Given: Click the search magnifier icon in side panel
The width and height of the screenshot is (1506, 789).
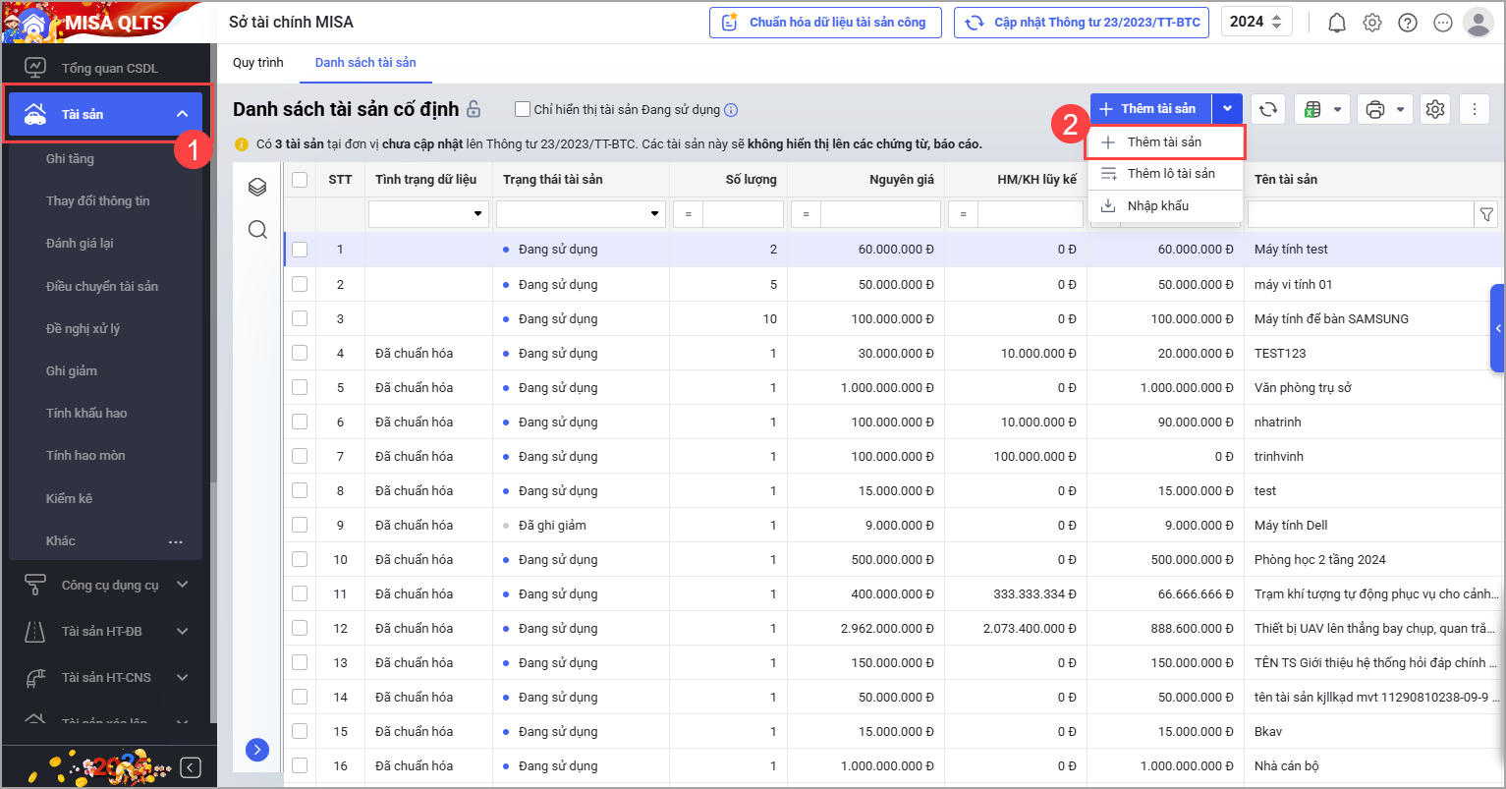Looking at the screenshot, I should tap(257, 230).
